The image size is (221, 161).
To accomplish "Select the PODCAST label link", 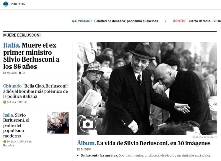I will coord(85,21).
